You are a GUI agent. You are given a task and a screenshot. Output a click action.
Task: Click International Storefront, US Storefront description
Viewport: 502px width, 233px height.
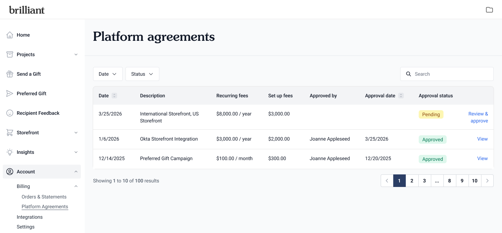click(169, 117)
